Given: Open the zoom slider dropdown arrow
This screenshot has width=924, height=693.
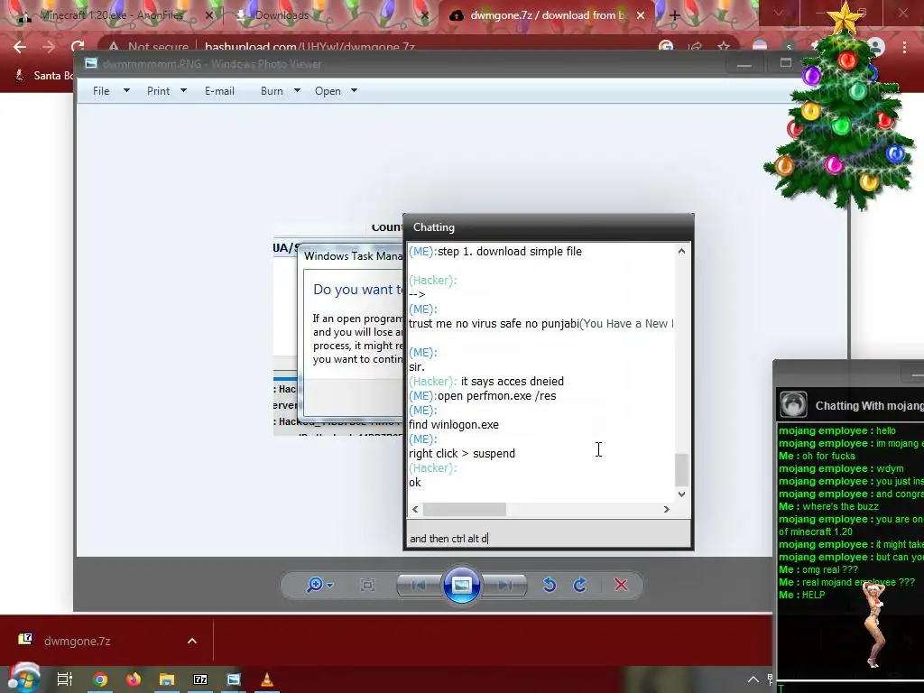Looking at the screenshot, I should click(x=330, y=585).
